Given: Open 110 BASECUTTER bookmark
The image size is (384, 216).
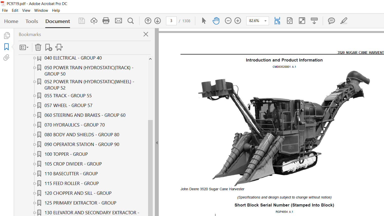Looking at the screenshot, I should coord(71,174).
